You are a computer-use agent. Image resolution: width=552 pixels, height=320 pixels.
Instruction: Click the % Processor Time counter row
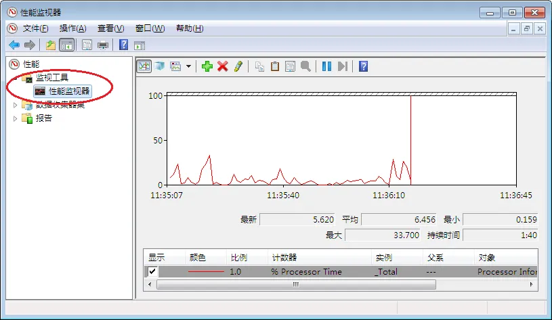[341, 271]
